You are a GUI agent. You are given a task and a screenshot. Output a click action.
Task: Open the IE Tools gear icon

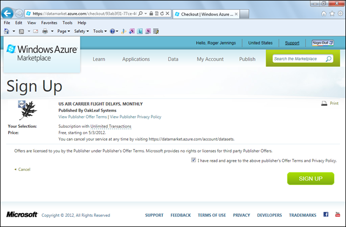coord(341,13)
